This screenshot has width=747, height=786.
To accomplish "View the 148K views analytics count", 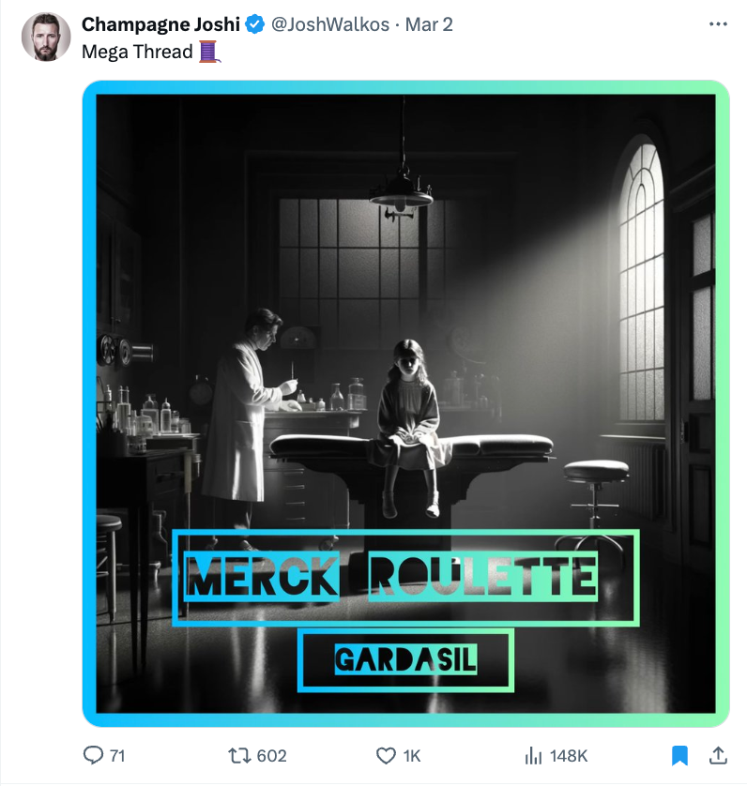I will 569,755.
